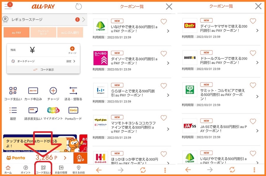Go forward in right coupon panel
Image resolution: width=266 pixels, height=176 pixels.
[x=210, y=170]
